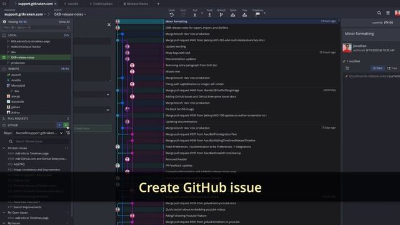Viewport: 400px width, 225px height.
Task: Click jonathan's author avatar in commit panel
Action: (x=347, y=48)
